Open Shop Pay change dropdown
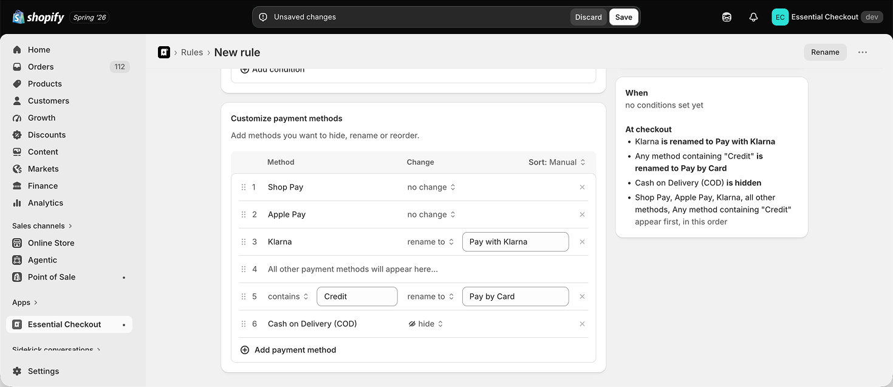Screen dimensions: 893x387 (431, 187)
